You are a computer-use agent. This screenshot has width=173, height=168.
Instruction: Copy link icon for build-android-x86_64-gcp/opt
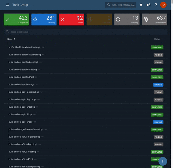click(x=40, y=144)
